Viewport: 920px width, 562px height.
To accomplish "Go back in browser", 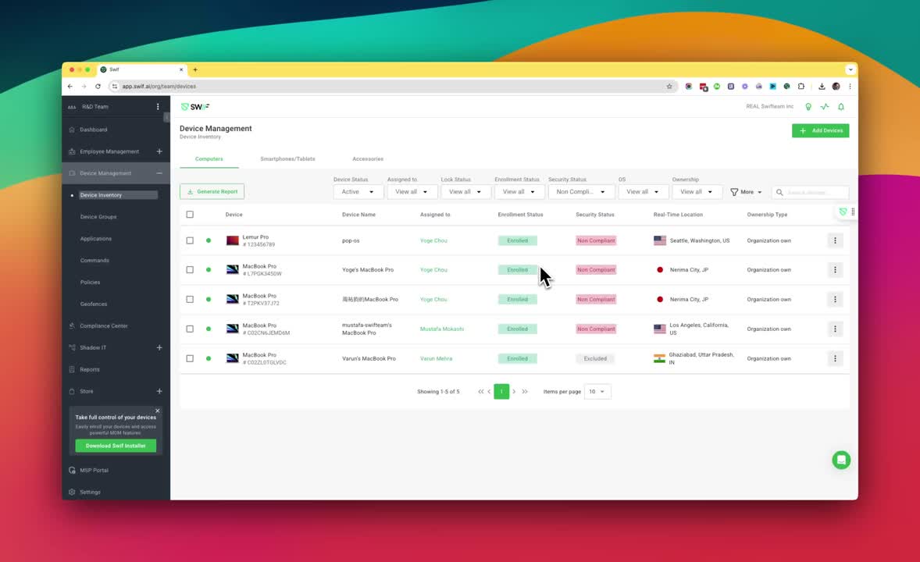I will [70, 86].
